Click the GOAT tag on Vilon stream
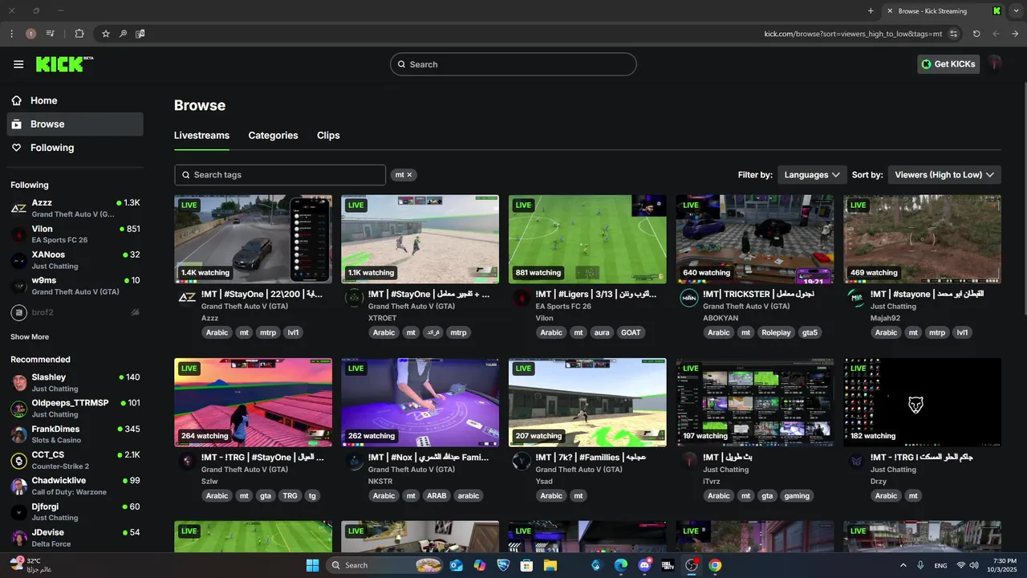This screenshot has width=1027, height=578. point(631,332)
